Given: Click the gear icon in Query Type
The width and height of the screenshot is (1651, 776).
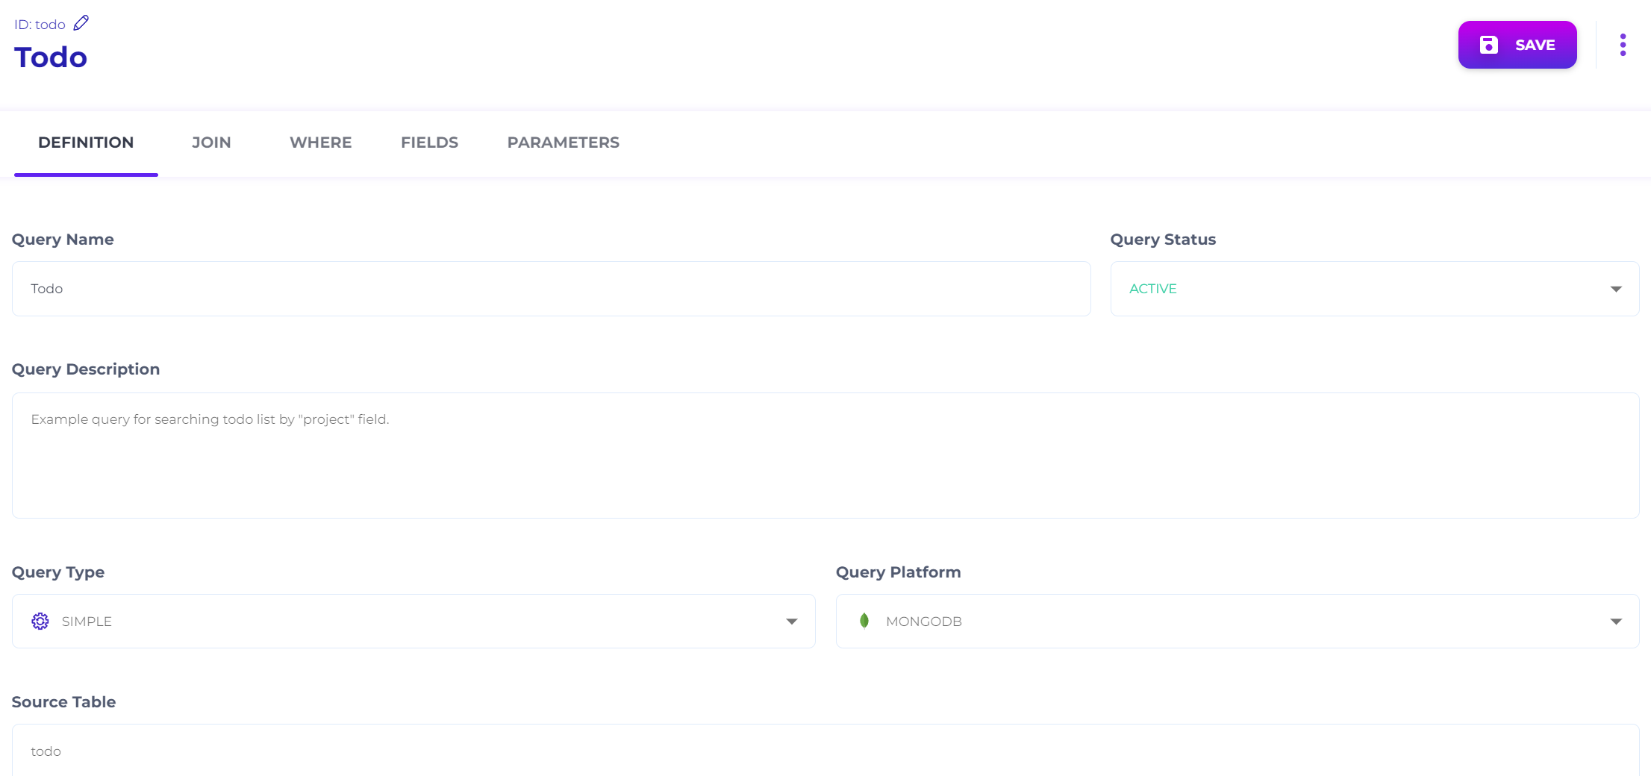Looking at the screenshot, I should coord(40,621).
